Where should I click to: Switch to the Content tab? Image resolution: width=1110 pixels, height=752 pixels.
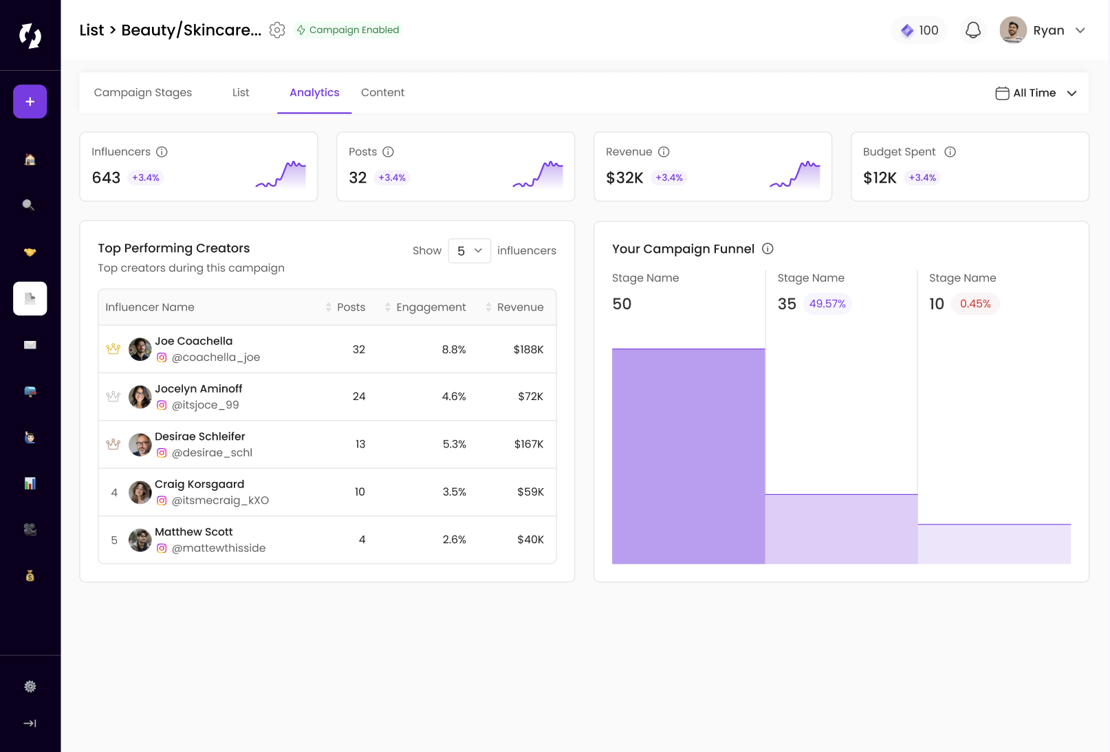(x=382, y=93)
